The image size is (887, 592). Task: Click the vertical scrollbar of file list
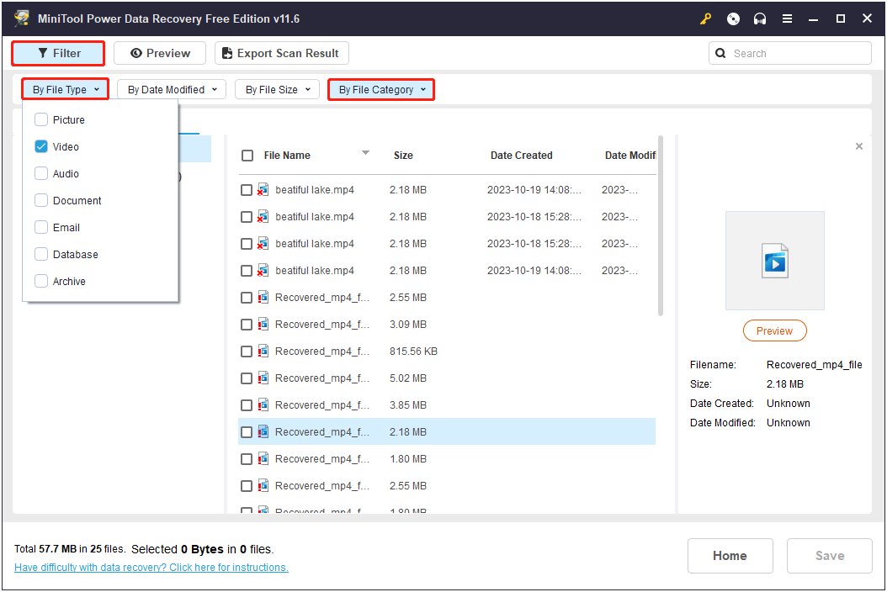click(x=660, y=225)
